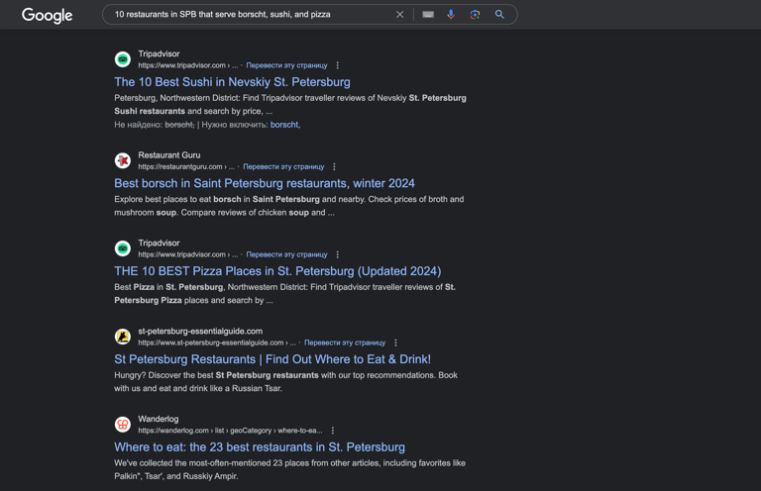
Task: Click snippet starting Explore best places
Action: click(288, 206)
